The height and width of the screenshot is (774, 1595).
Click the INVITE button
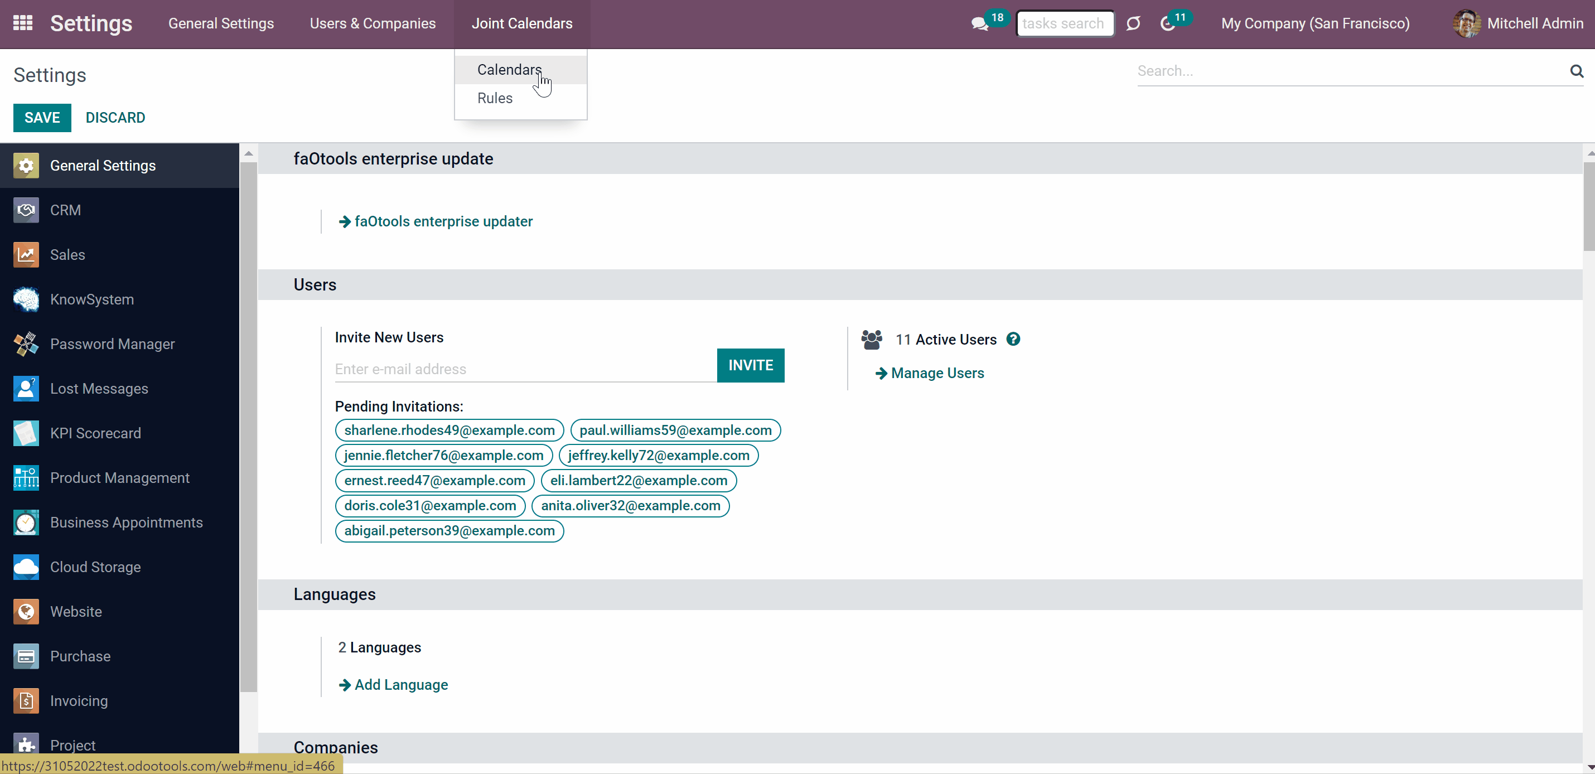click(x=751, y=365)
